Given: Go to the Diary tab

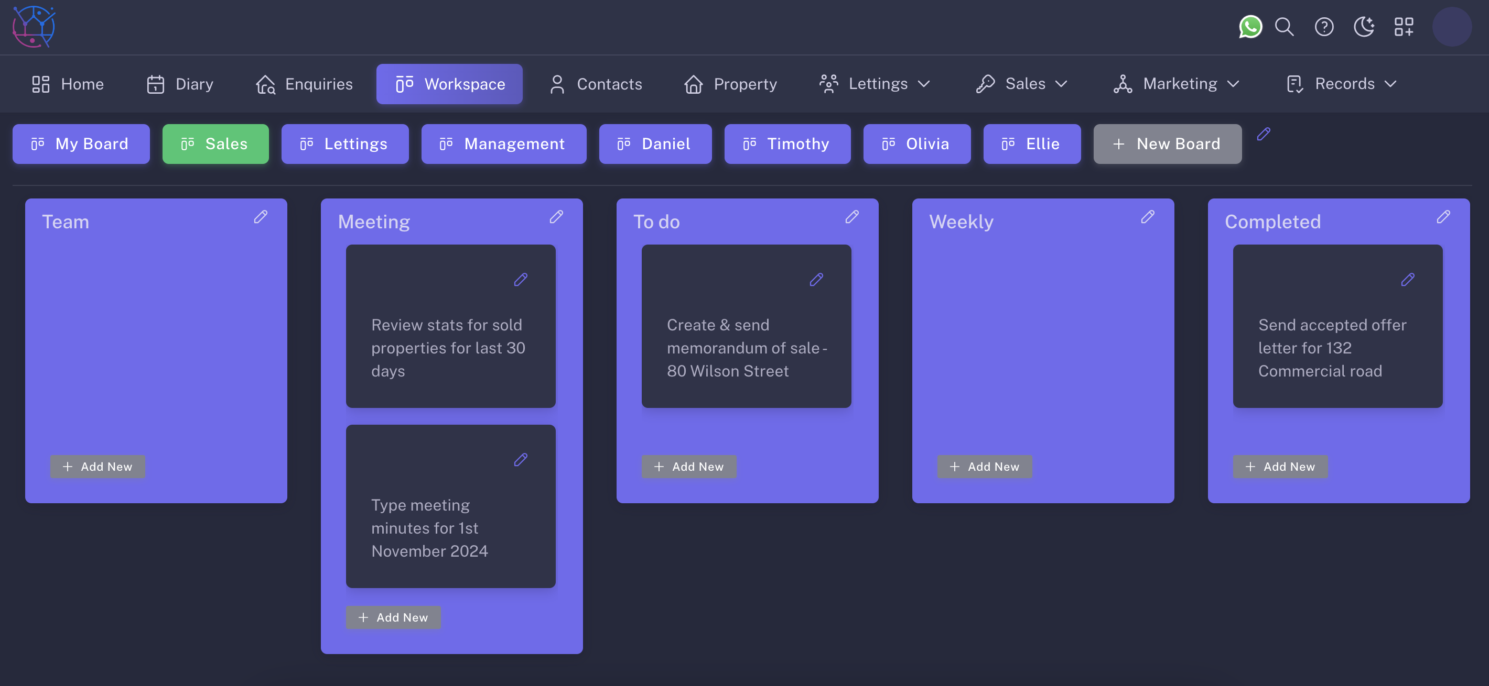Looking at the screenshot, I should [180, 84].
